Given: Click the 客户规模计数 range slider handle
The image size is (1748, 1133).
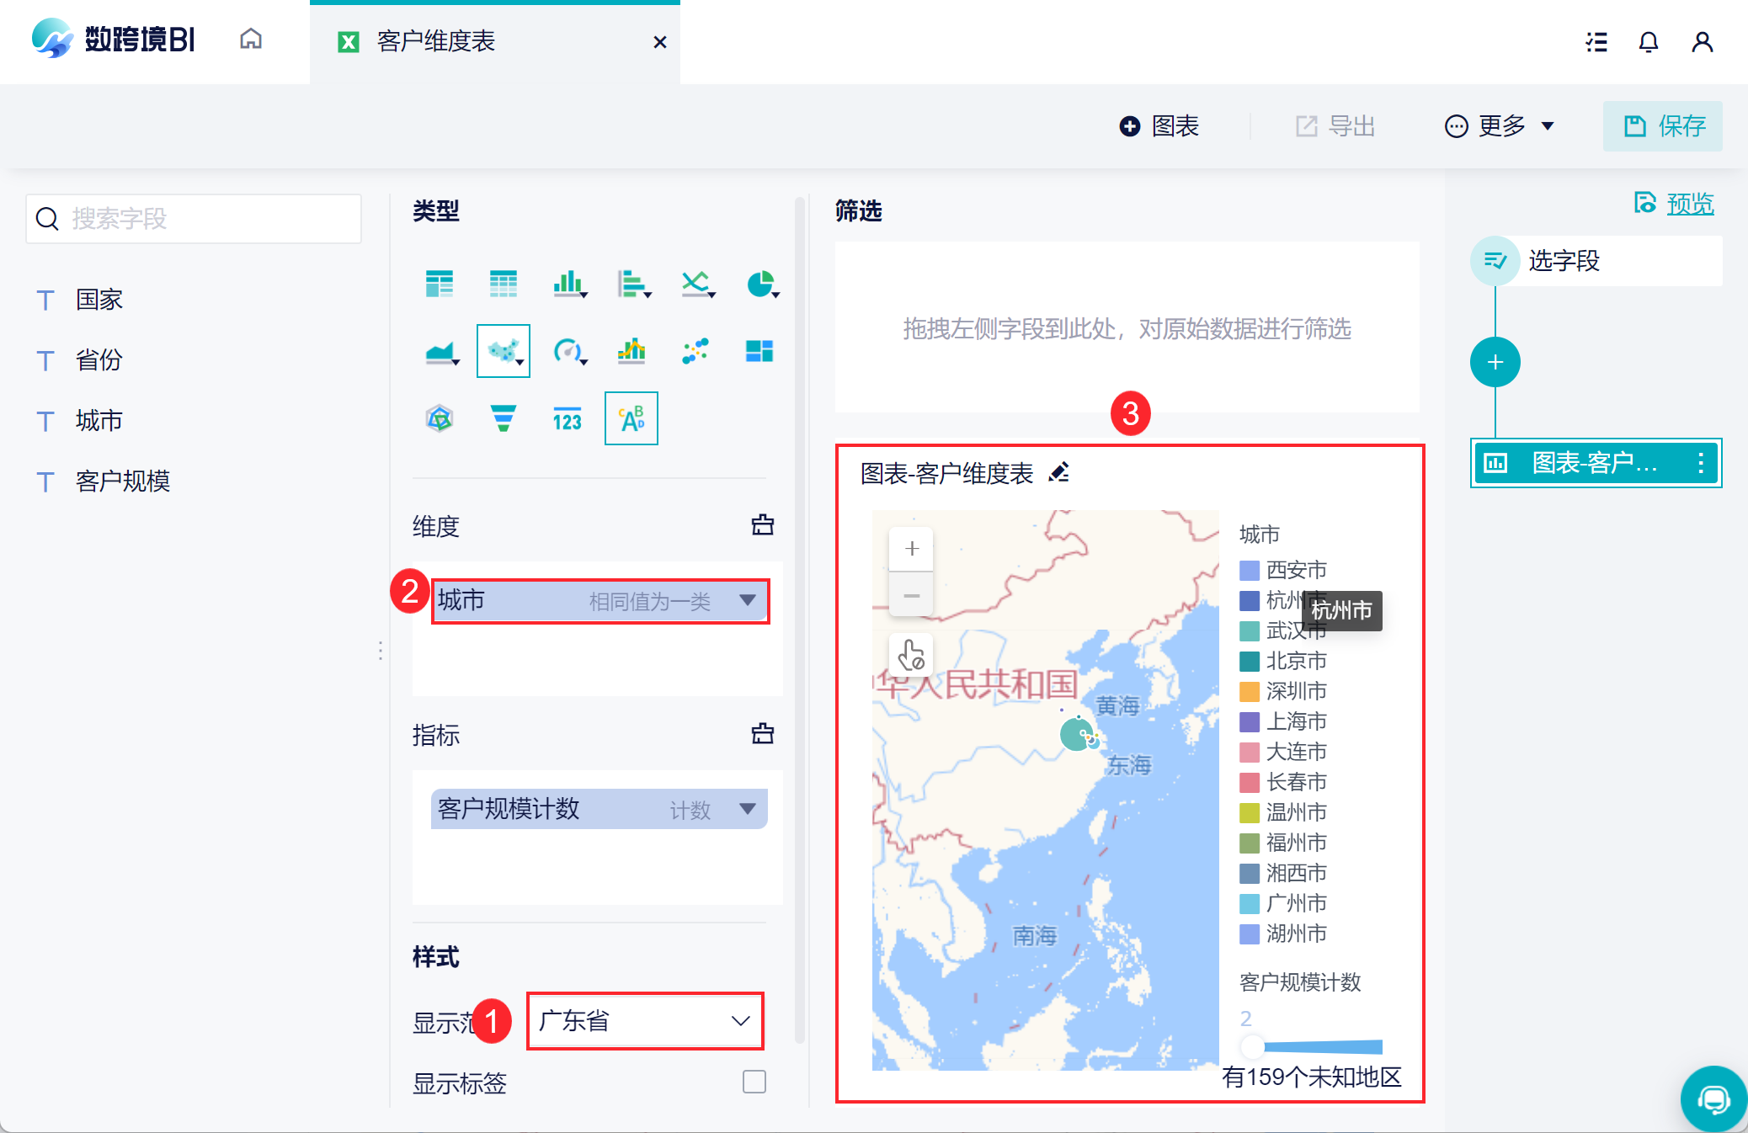Looking at the screenshot, I should 1252,1046.
